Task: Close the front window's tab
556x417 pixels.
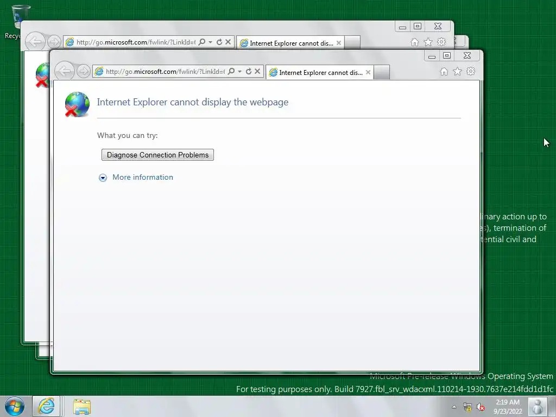Action: coord(368,72)
